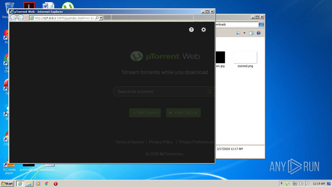Maximize the Internet Explorer window
This screenshot has width=332, height=187.
(x=207, y=12)
